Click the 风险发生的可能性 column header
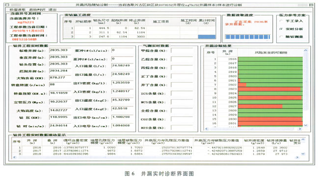Viewport: 319px width, 178px height. pyautogui.click(x=270, y=52)
